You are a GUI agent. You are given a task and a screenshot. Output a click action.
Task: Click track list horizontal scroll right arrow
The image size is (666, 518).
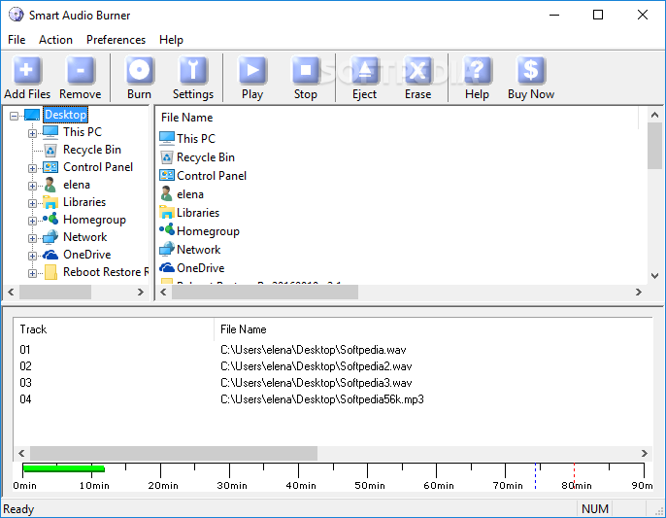(x=645, y=453)
